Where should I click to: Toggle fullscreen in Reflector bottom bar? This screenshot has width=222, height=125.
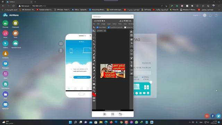[113, 114]
